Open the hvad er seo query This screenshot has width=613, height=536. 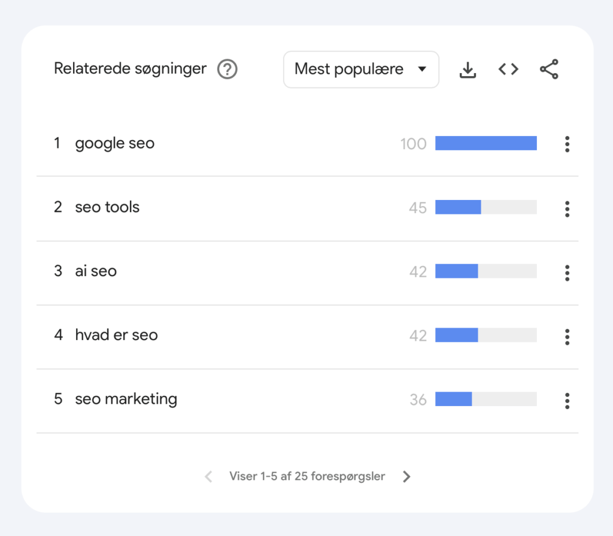pos(116,335)
